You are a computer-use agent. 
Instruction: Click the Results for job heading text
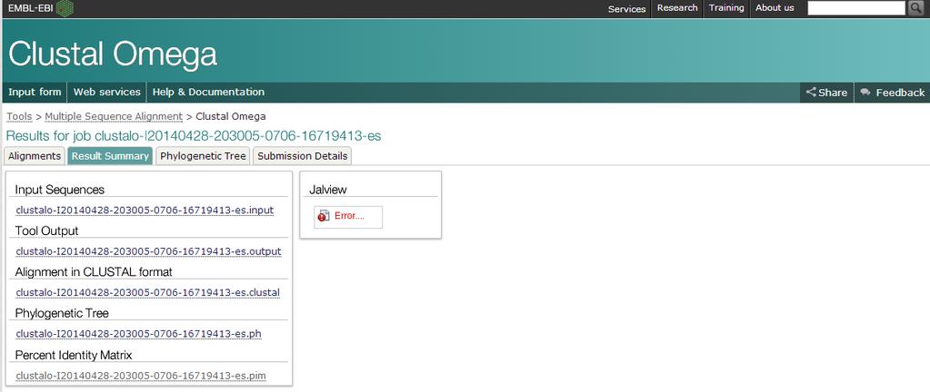click(194, 135)
